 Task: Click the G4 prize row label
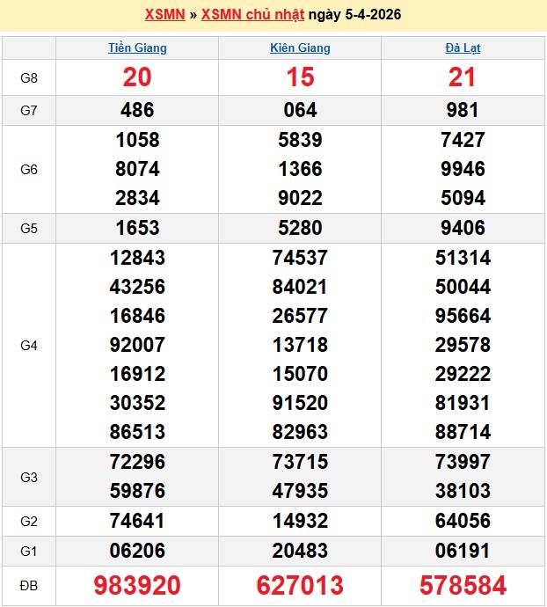29,345
